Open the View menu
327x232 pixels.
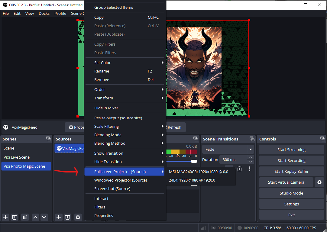[30, 13]
